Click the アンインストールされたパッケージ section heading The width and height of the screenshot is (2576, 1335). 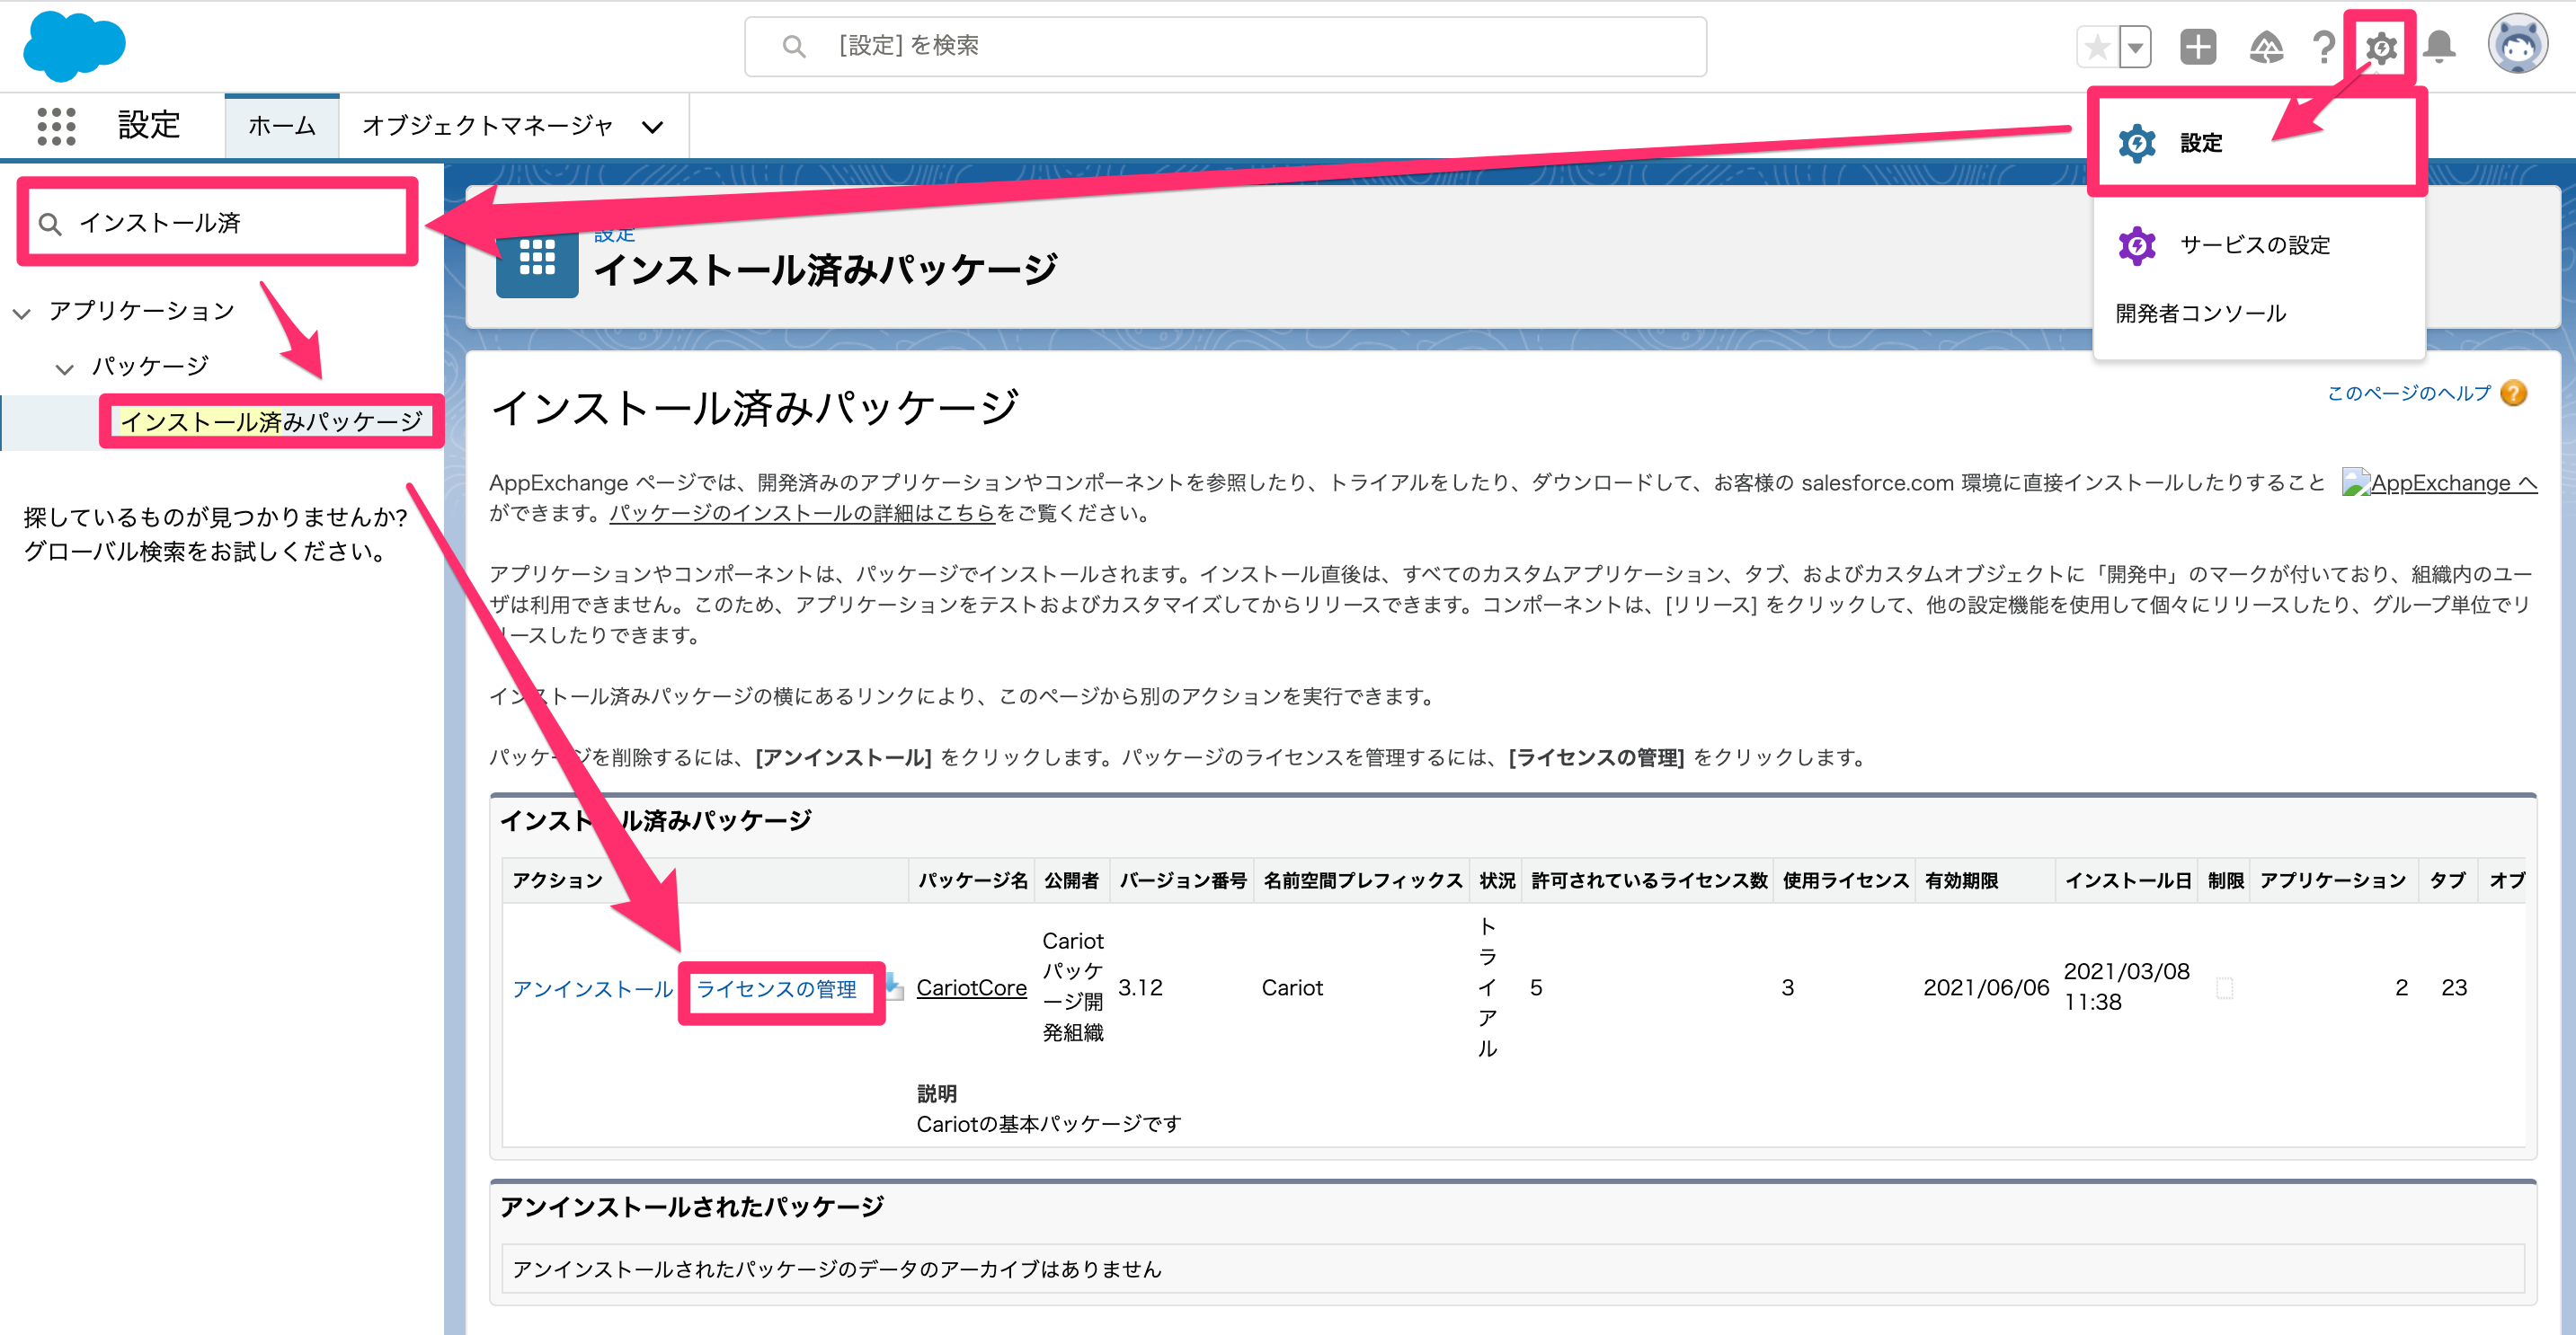point(692,1207)
